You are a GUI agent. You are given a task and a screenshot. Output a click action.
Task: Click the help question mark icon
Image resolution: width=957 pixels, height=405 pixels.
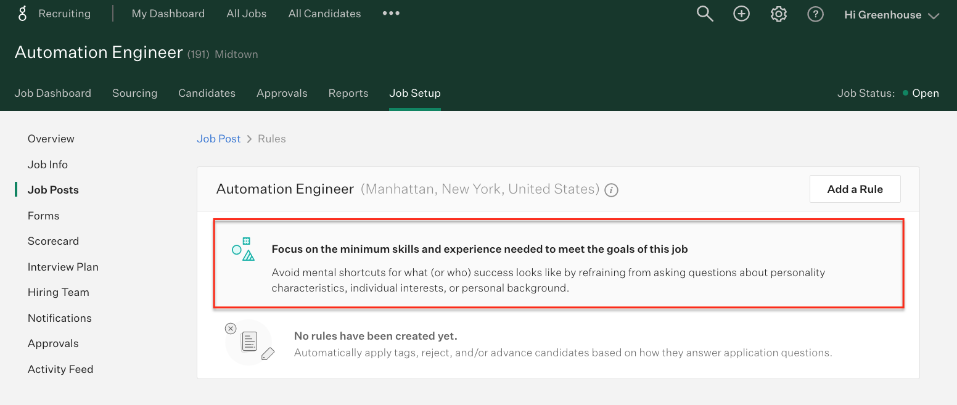click(x=815, y=14)
